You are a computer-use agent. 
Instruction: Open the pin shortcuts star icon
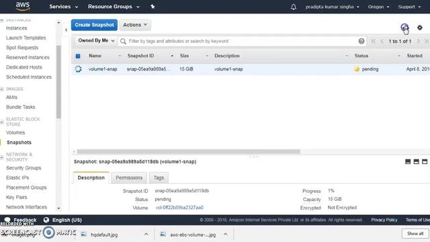(153, 7)
